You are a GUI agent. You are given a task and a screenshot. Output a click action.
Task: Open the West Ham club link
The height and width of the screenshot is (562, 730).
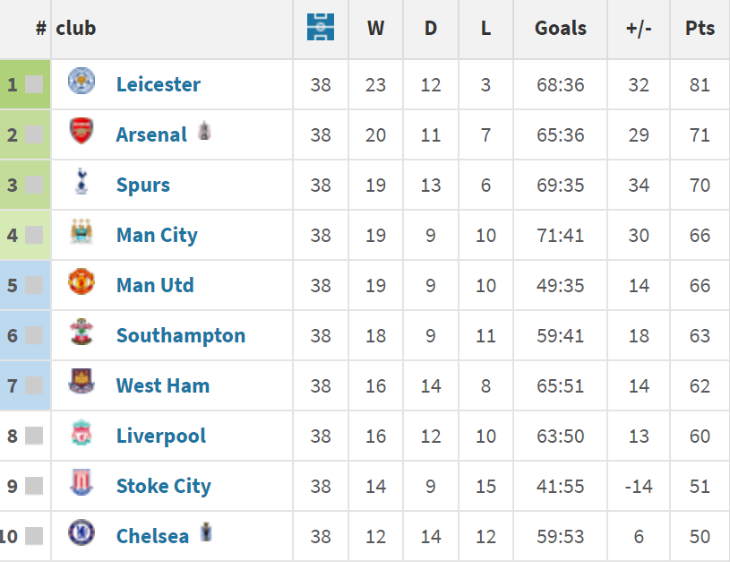pos(162,386)
